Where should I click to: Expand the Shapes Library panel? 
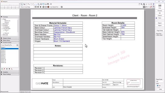(x=2, y=38)
